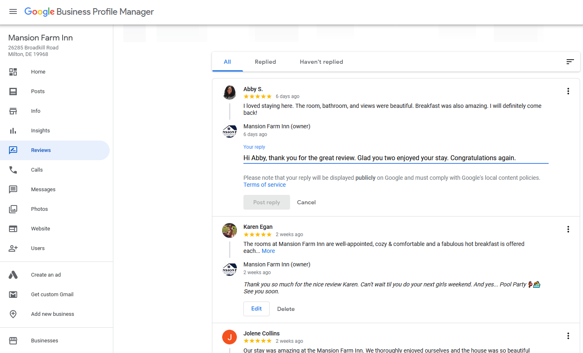
Task: Click the Post reply button
Action: point(267,202)
